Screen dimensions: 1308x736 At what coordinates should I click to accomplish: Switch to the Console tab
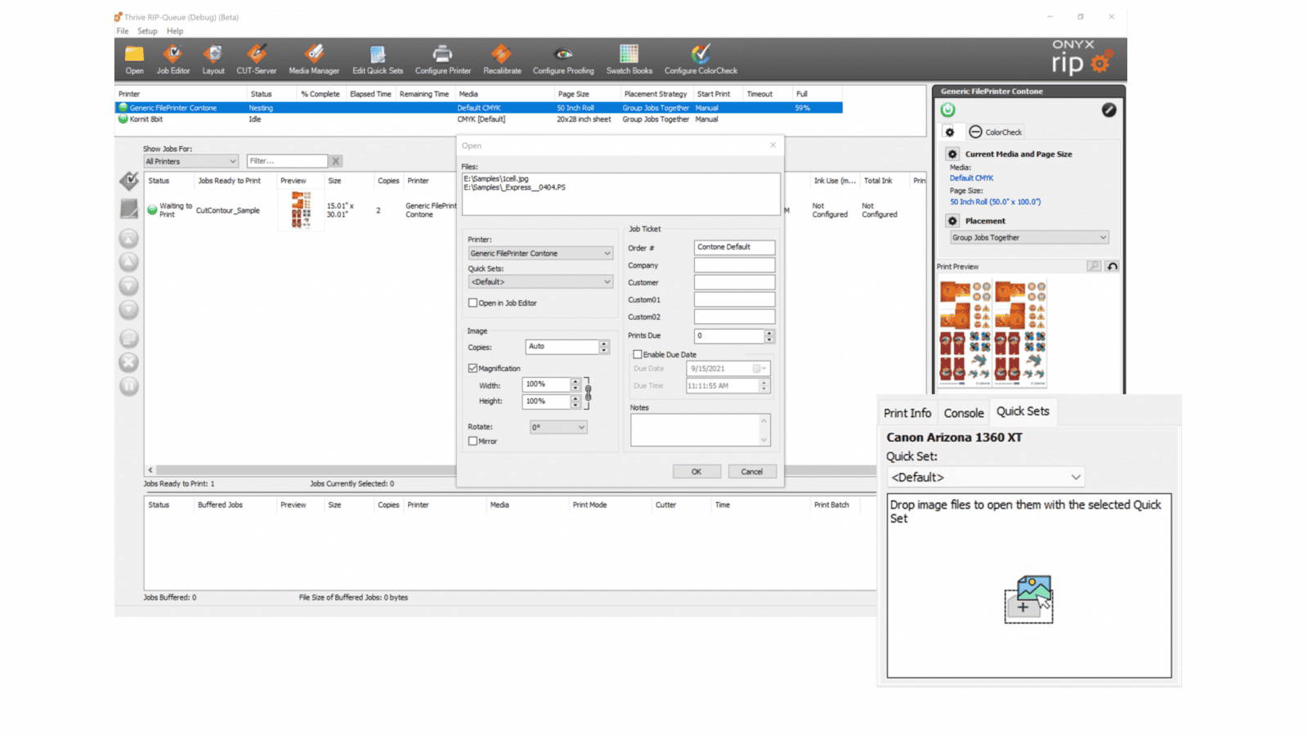[x=964, y=413]
